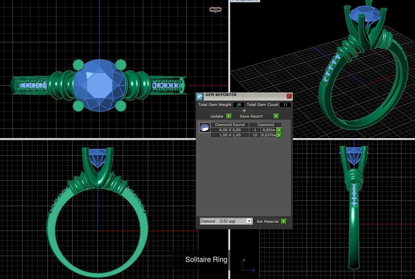Select the 1,00 X 1,00 size cell

pos(230,135)
